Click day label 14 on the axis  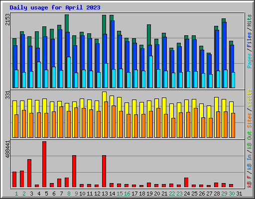tap(112, 194)
